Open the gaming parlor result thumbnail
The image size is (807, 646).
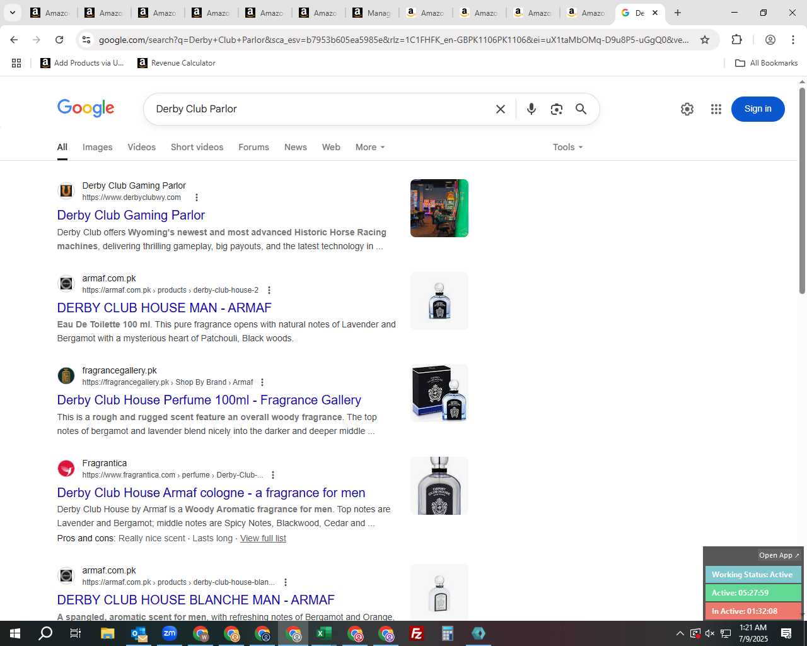pos(439,208)
